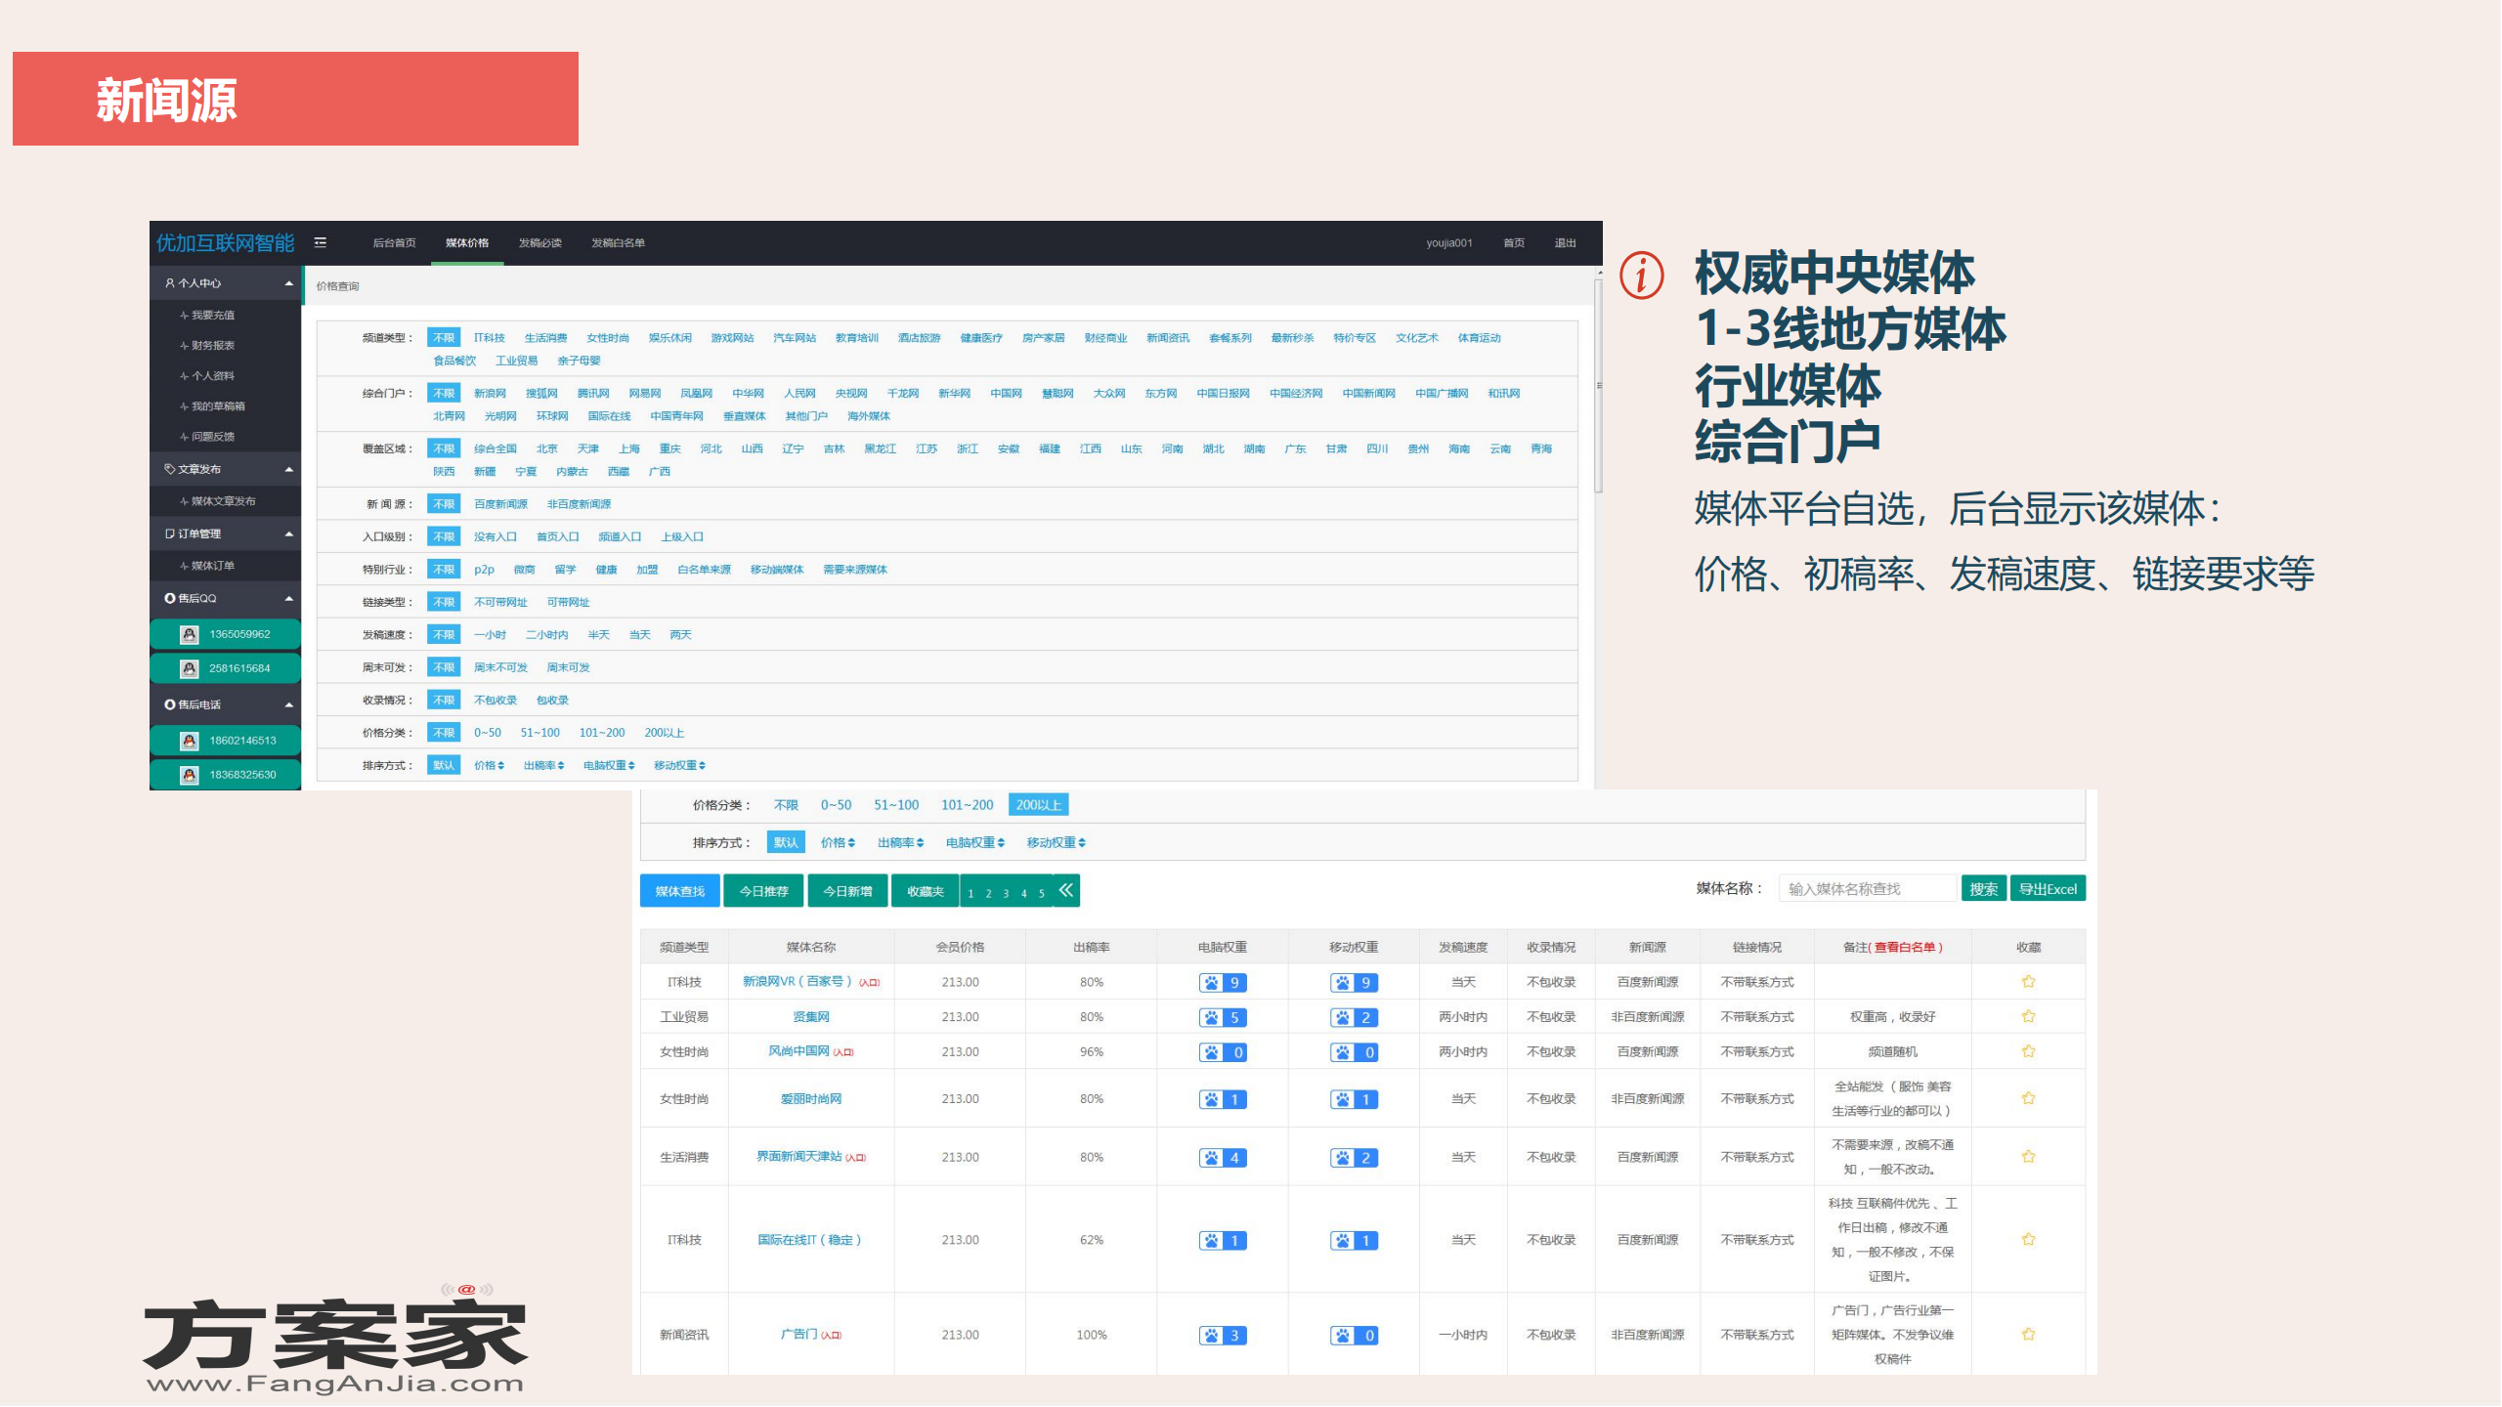Open the 后台首页 top nav item

pos(394,243)
